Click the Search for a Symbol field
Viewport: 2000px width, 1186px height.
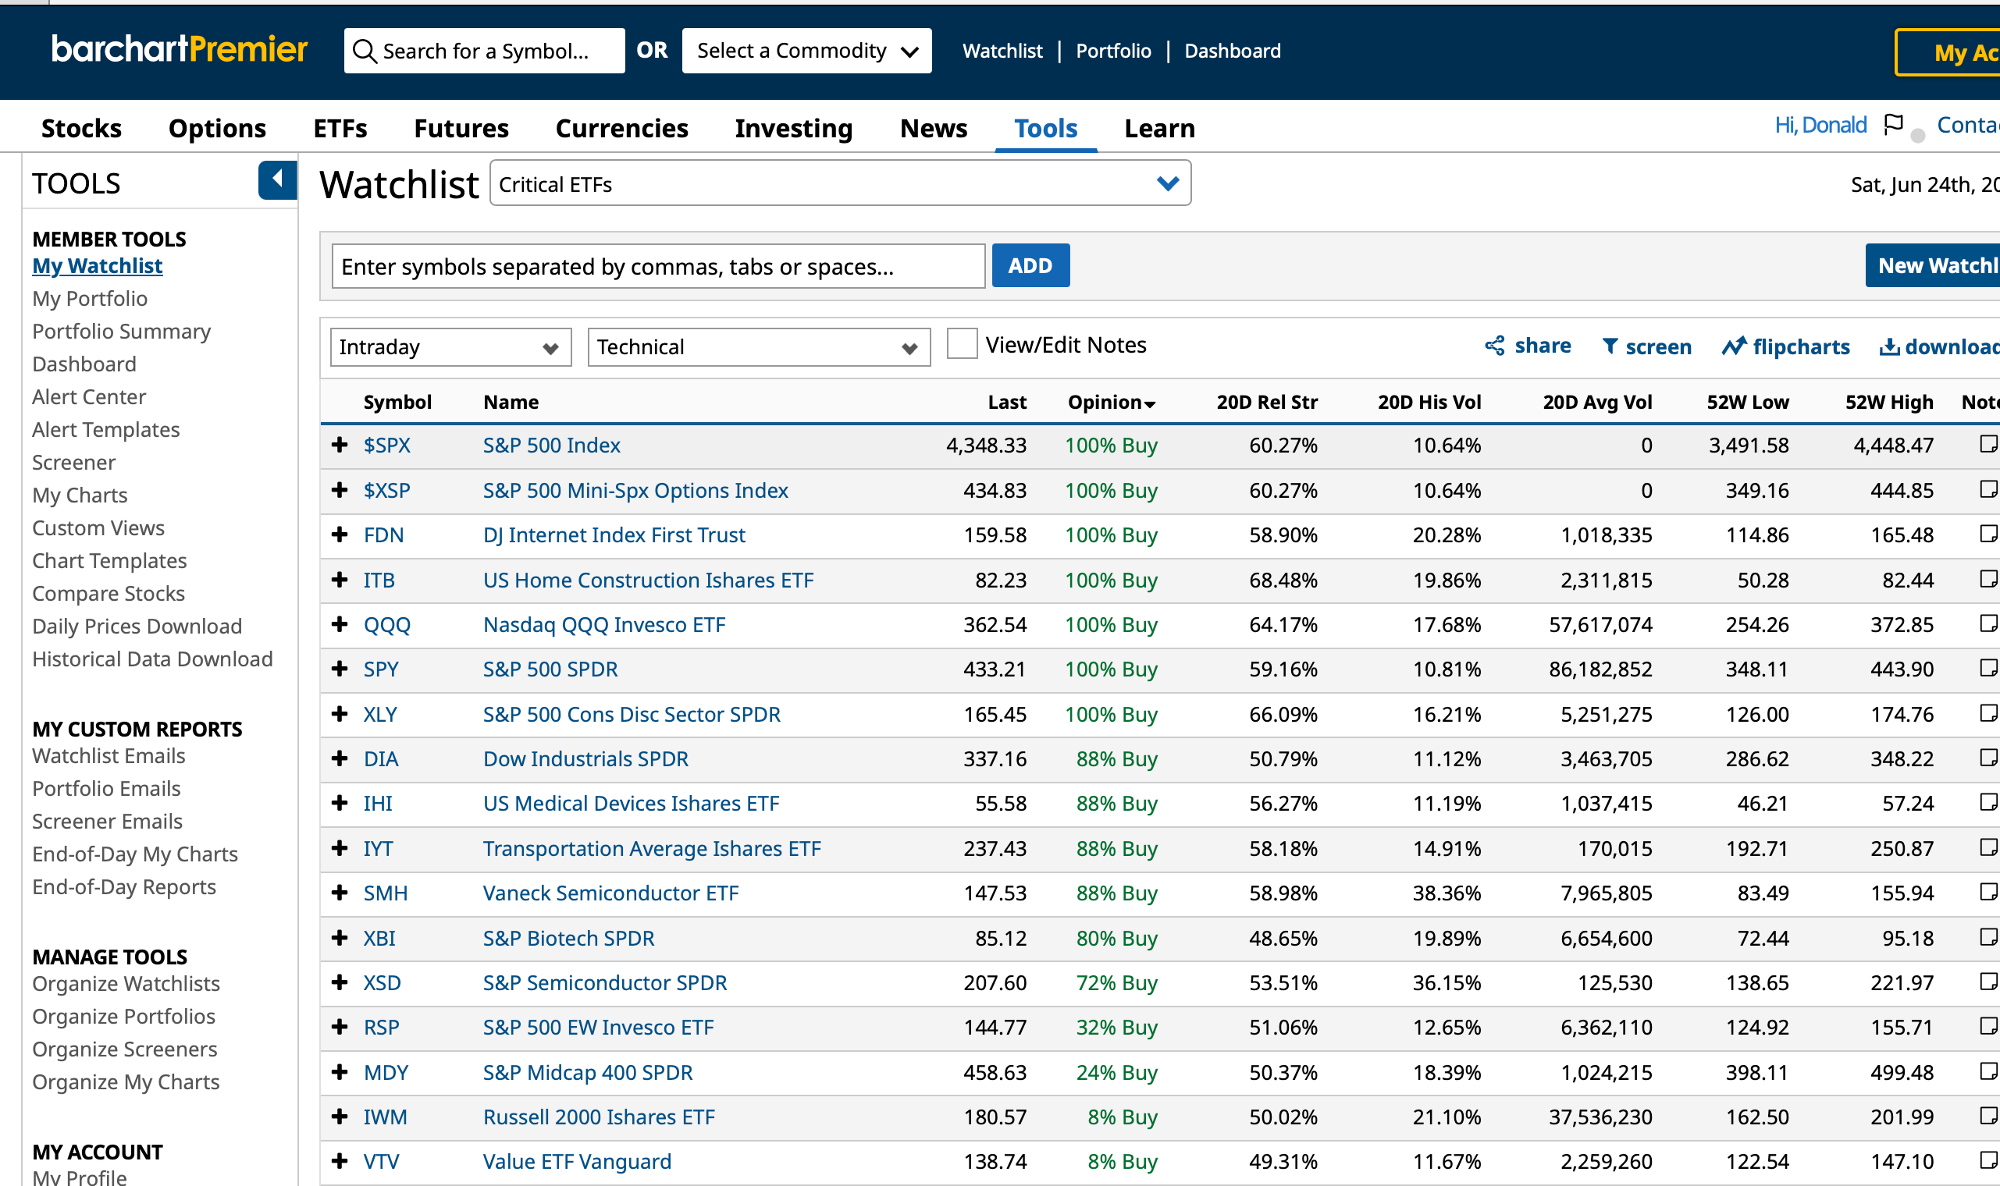click(485, 51)
